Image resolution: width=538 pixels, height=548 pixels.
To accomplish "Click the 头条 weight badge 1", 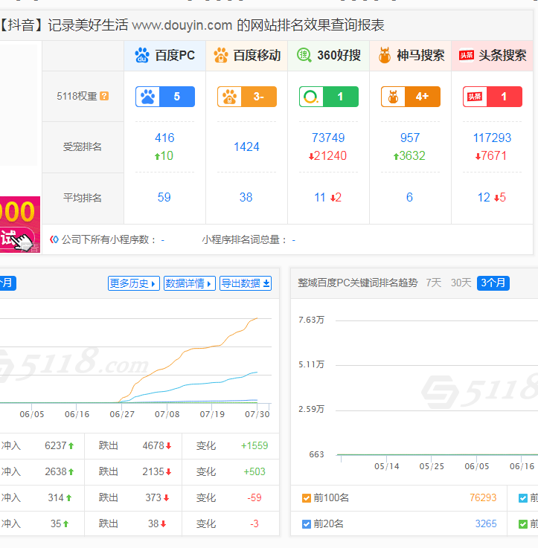I will click(493, 97).
